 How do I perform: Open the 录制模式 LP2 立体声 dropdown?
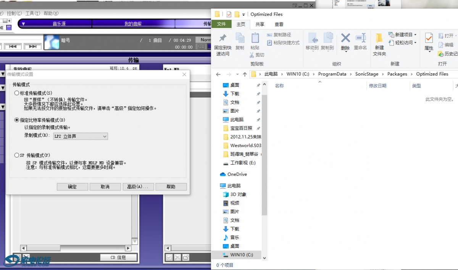tap(80, 136)
